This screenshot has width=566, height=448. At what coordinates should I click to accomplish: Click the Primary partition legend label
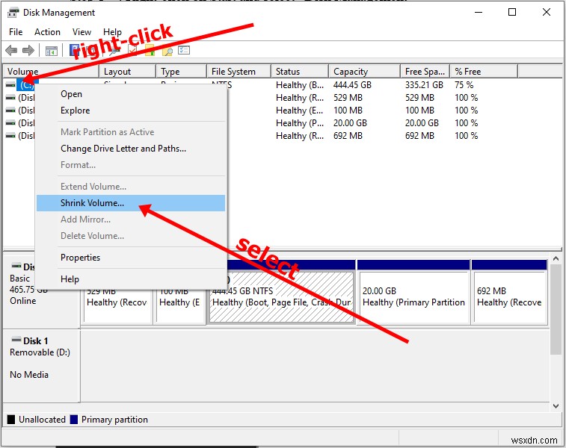pos(115,420)
